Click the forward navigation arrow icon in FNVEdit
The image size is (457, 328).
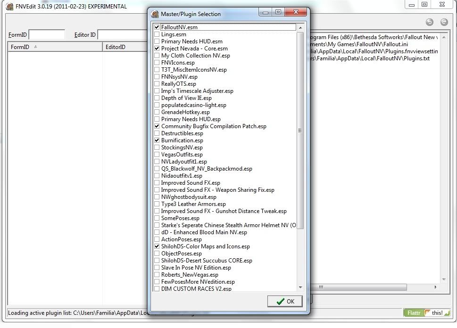444,22
